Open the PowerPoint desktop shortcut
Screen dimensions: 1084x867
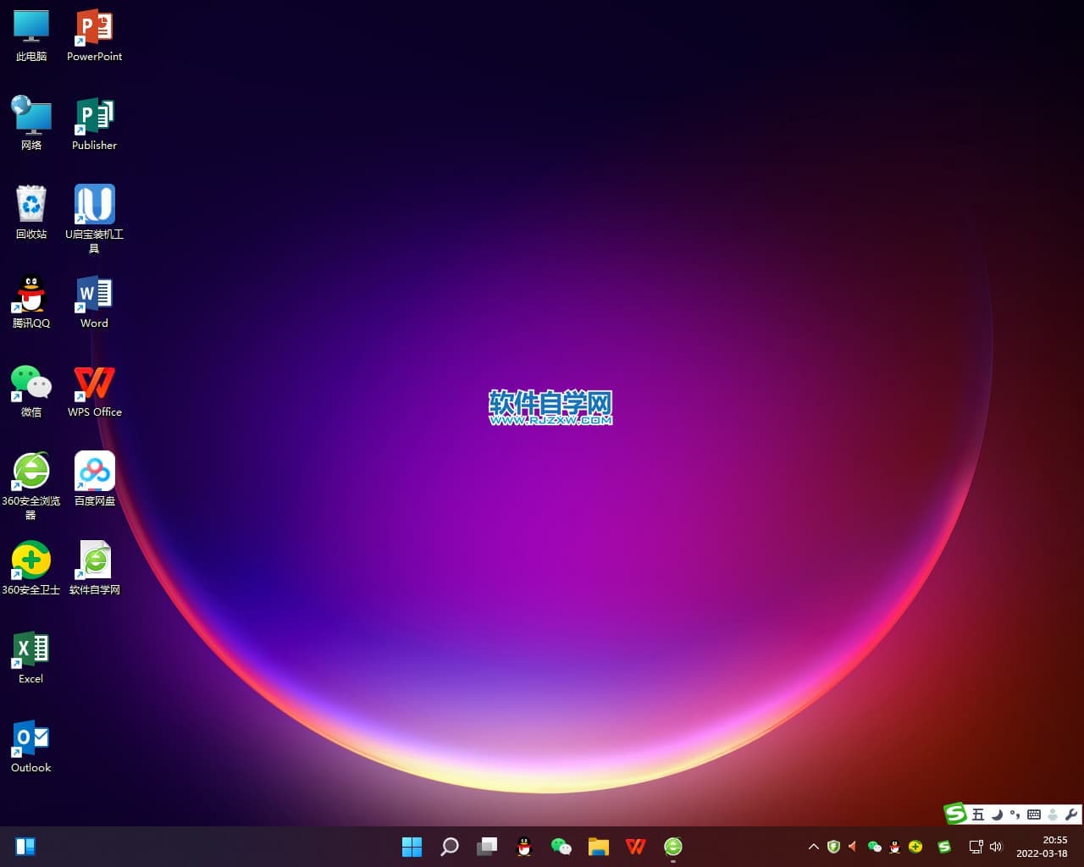(94, 29)
